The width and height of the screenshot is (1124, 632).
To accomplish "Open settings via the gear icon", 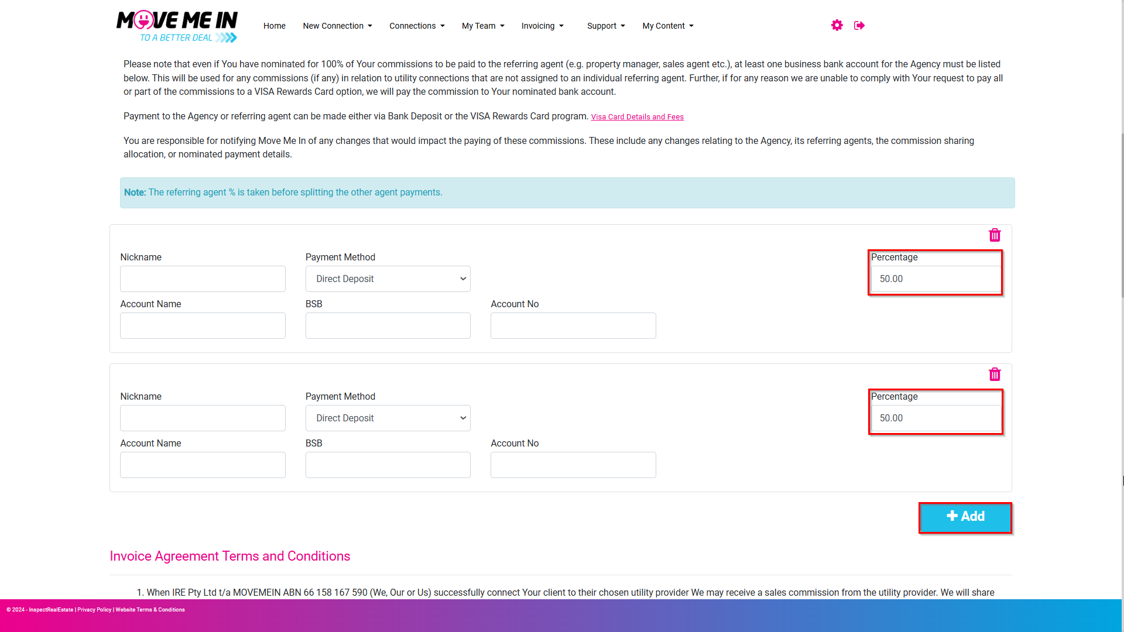I will 837,25.
